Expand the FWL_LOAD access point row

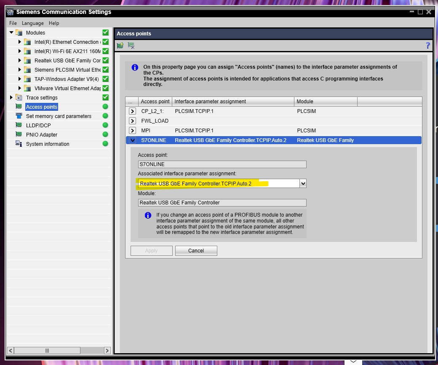[132, 121]
